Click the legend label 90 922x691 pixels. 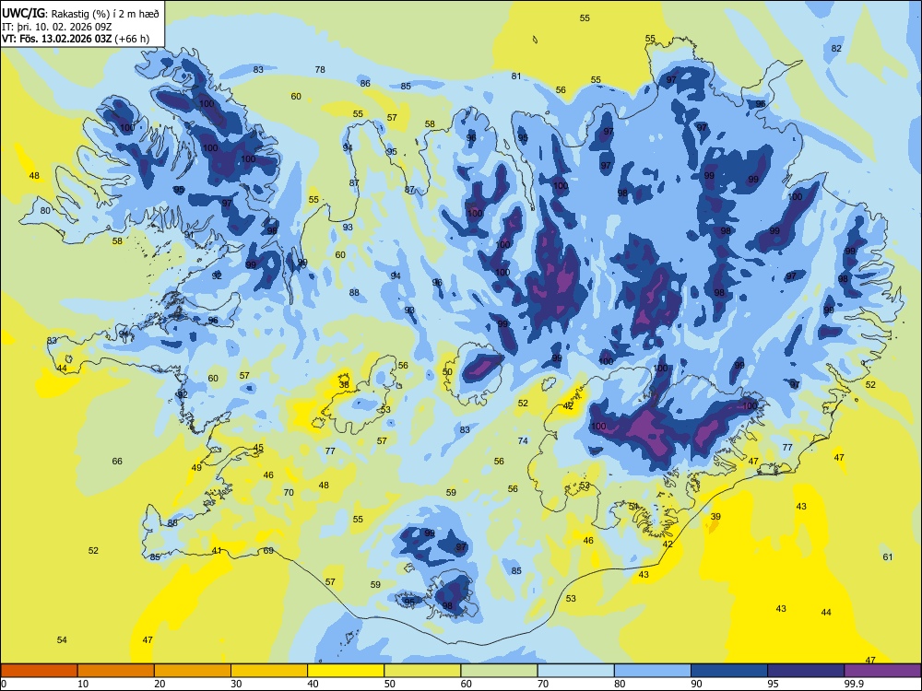pos(696,684)
